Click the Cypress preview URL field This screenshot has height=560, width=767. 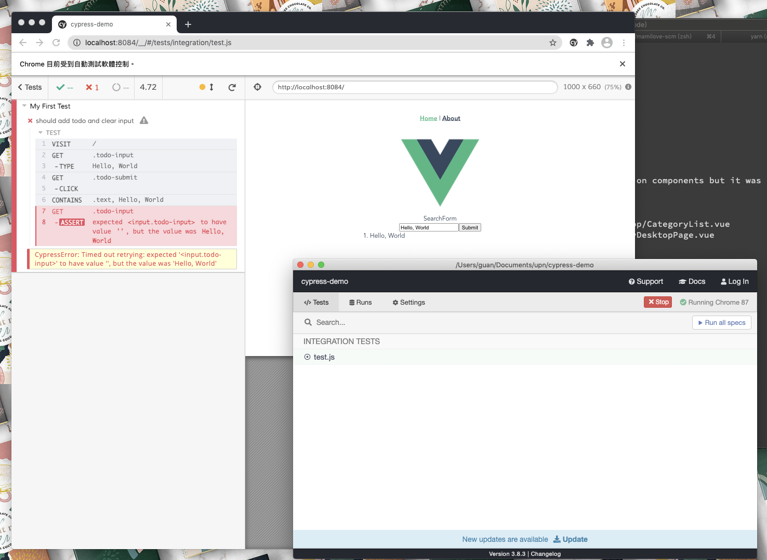click(415, 87)
